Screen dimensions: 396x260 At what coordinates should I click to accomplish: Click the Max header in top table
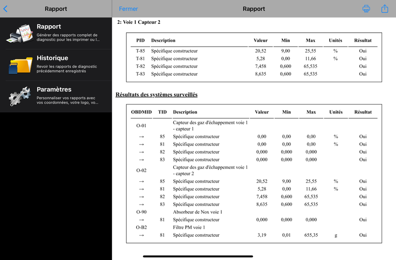[x=310, y=41]
